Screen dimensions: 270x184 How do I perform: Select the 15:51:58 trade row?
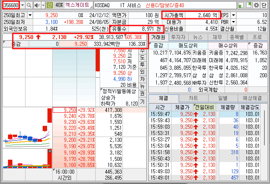(x=205, y=153)
